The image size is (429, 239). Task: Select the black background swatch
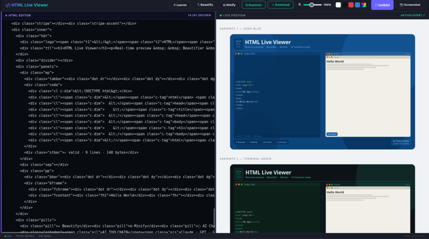pos(345,5)
